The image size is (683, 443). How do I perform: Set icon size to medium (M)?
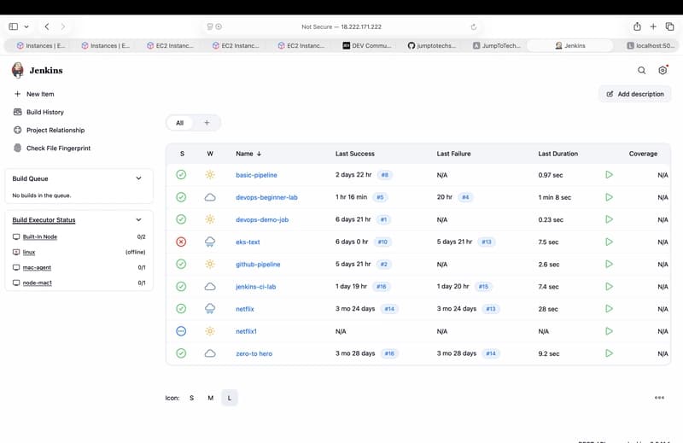tap(210, 398)
